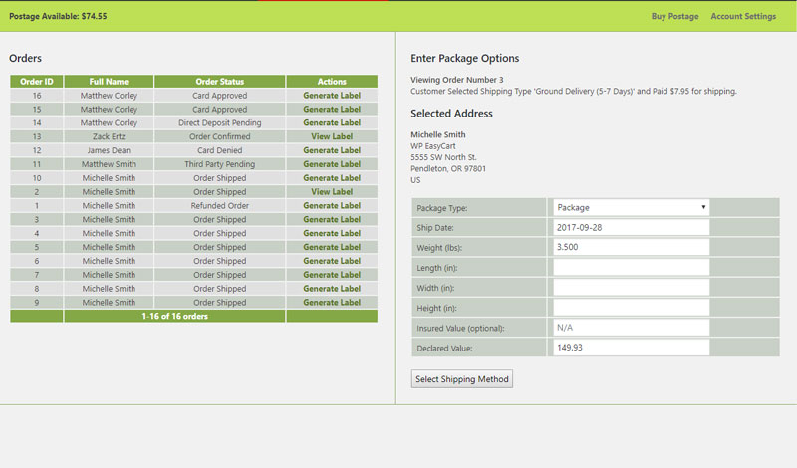Screen dimensions: 797x468
Task: Generate label for order 15
Action: pos(332,109)
